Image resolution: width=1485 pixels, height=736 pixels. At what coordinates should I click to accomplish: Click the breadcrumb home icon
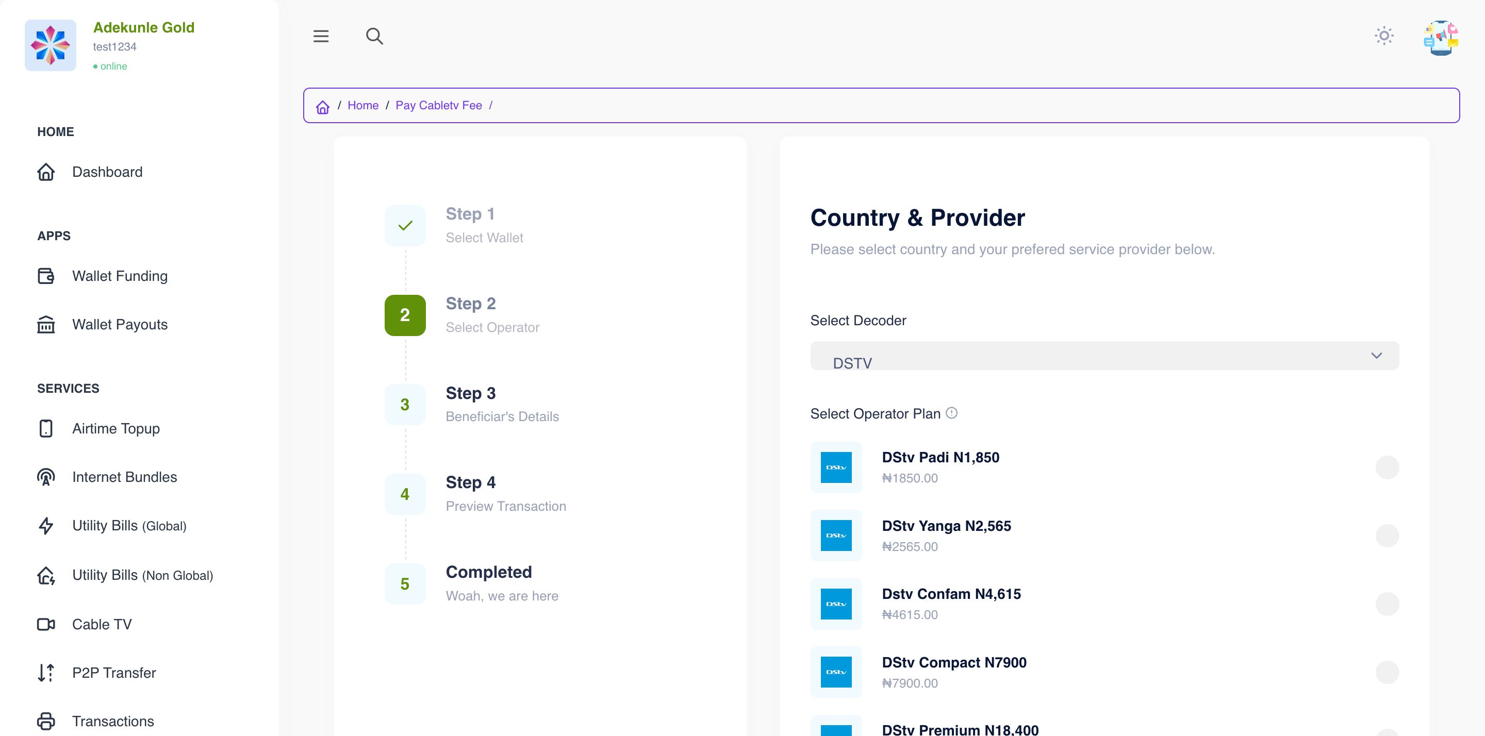pyautogui.click(x=322, y=107)
